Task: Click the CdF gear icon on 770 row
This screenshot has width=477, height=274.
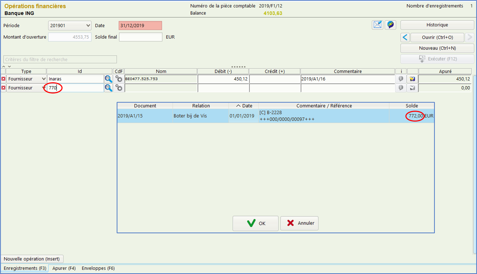Action: pos(119,88)
